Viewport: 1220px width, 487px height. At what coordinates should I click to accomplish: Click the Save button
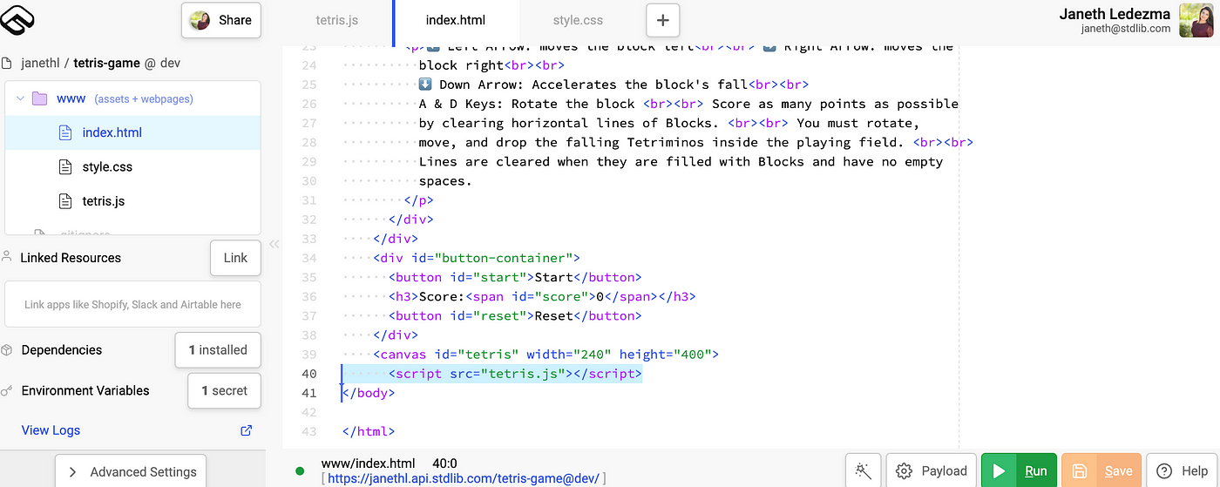1101,471
